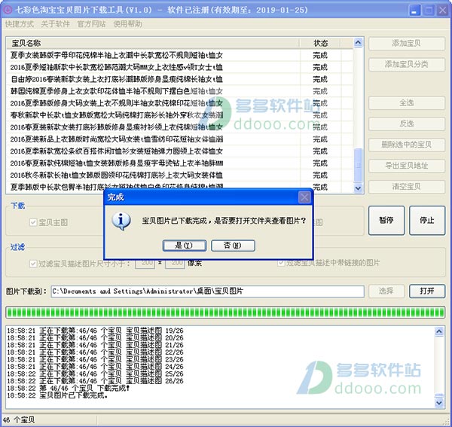Click the 状态 column header
The height and width of the screenshot is (427, 452).
coord(320,43)
